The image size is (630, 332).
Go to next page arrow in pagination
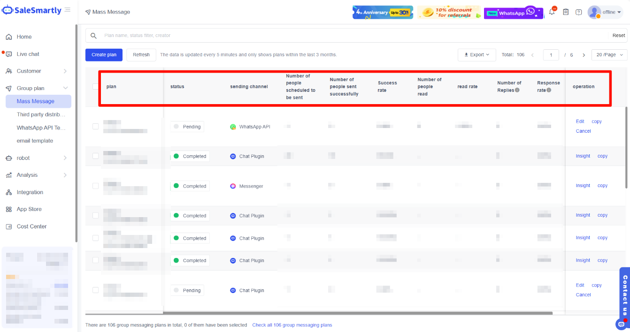pos(584,55)
